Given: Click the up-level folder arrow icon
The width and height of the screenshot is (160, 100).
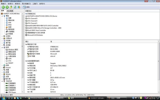Looking at the screenshot, I should (x=11, y=7).
